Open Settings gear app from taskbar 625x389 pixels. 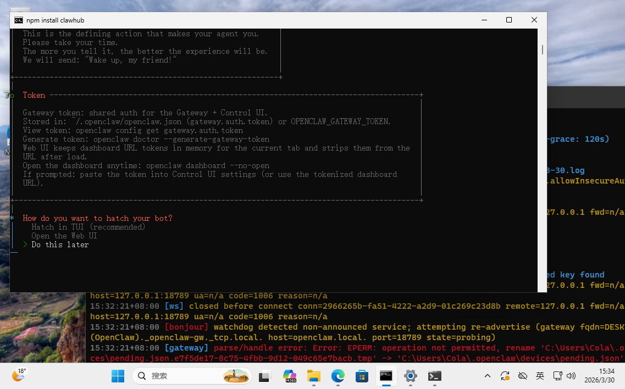tap(410, 376)
